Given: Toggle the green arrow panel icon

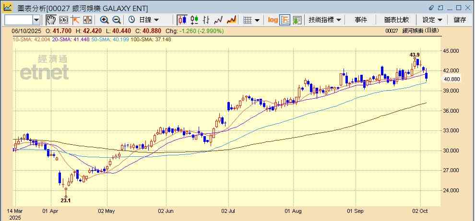Looking at the screenshot, I should pos(297,20).
